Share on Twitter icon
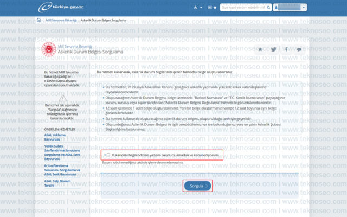Image resolution: width=347 pixels, height=217 pixels. click(273, 49)
